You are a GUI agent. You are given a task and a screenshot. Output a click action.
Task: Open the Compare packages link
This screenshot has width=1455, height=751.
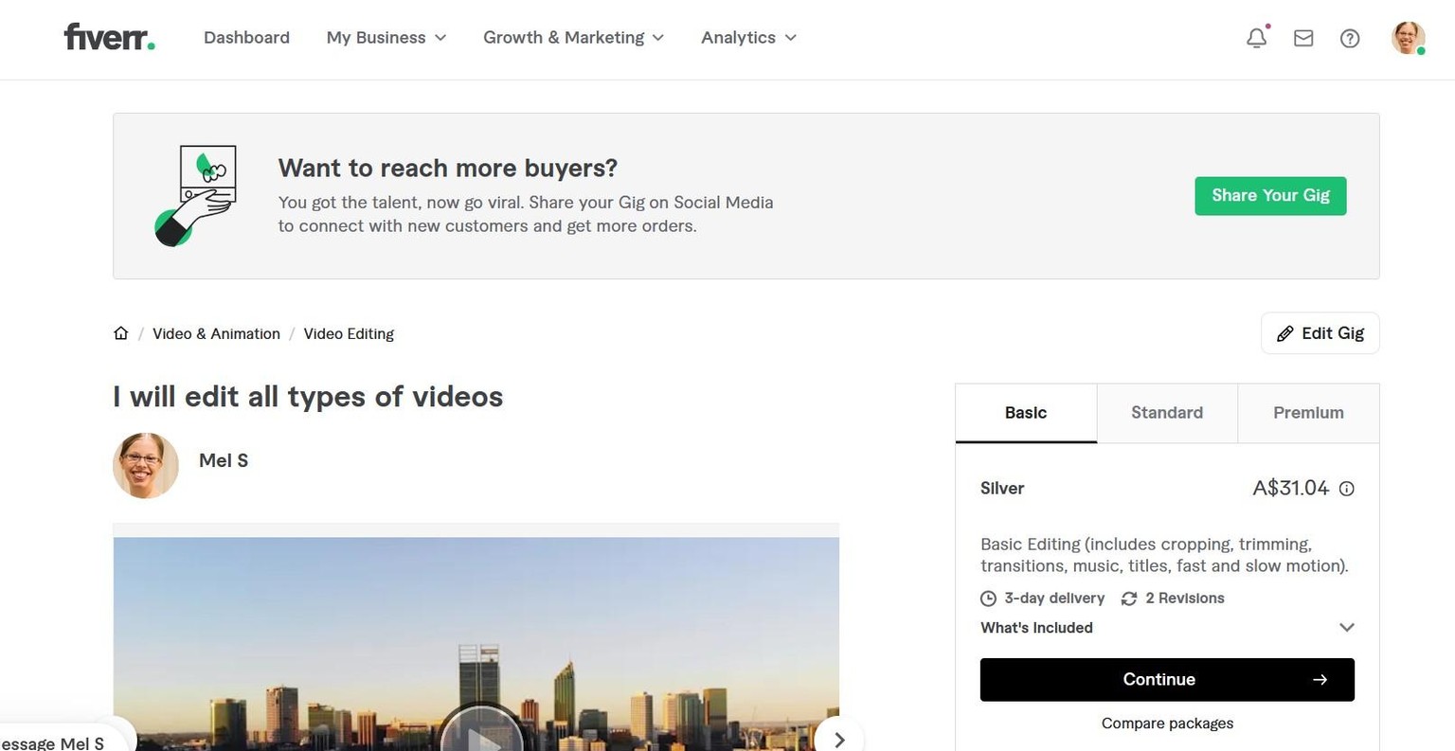1167,724
